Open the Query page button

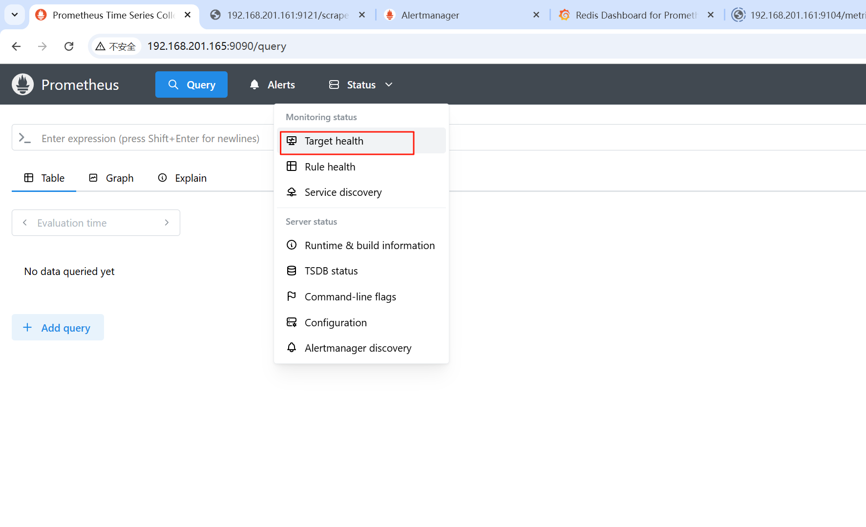[191, 84]
